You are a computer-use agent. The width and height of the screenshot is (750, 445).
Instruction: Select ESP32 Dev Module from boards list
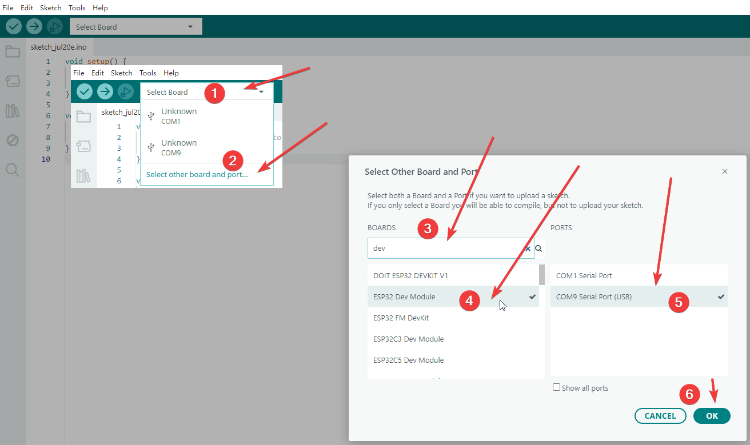click(x=453, y=296)
